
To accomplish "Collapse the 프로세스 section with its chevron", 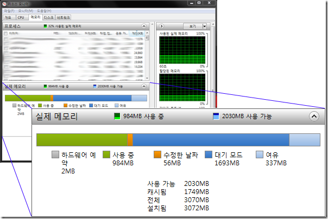I will pos(144,26).
